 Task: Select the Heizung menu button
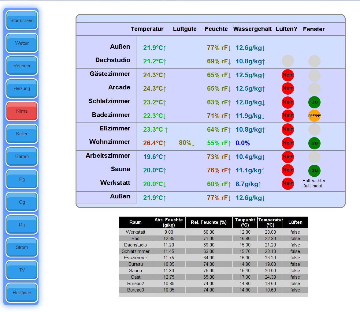(22, 88)
